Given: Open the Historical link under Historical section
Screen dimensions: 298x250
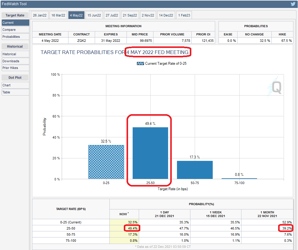Looking at the screenshot, I should pos(15,54).
